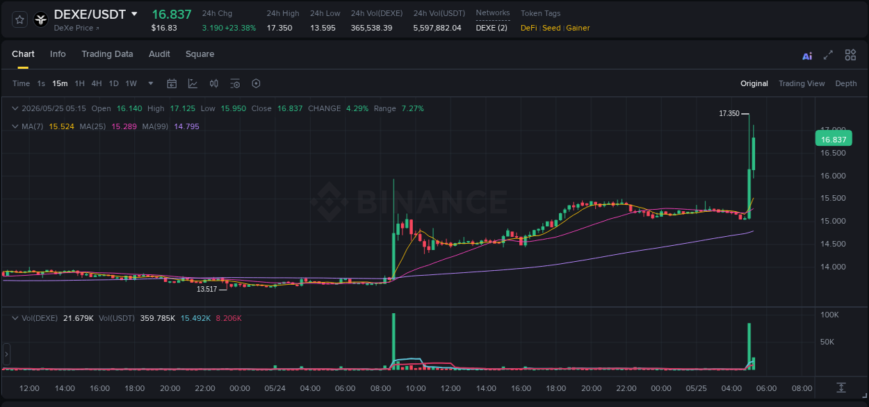Open the Square tab

tap(200, 54)
